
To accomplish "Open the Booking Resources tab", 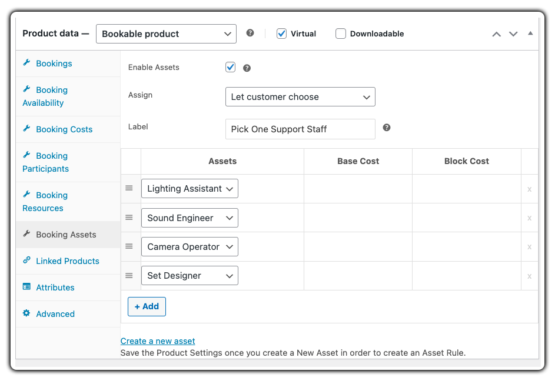I will coord(68,202).
